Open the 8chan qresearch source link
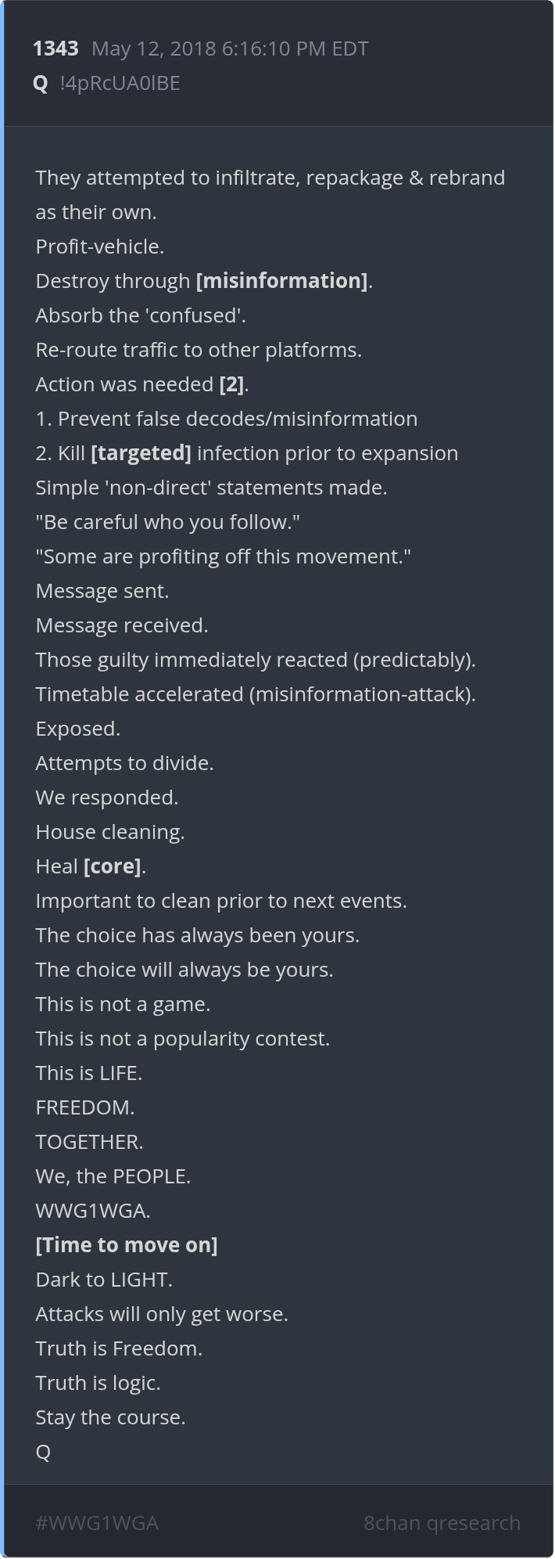Screen dimensions: 555x1559 click(x=442, y=1523)
